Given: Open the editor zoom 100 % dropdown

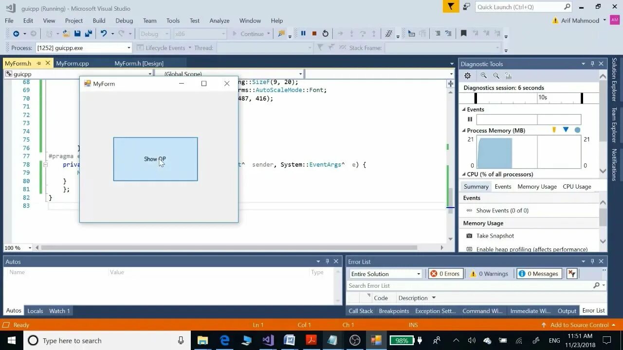Looking at the screenshot, I should 18,247.
